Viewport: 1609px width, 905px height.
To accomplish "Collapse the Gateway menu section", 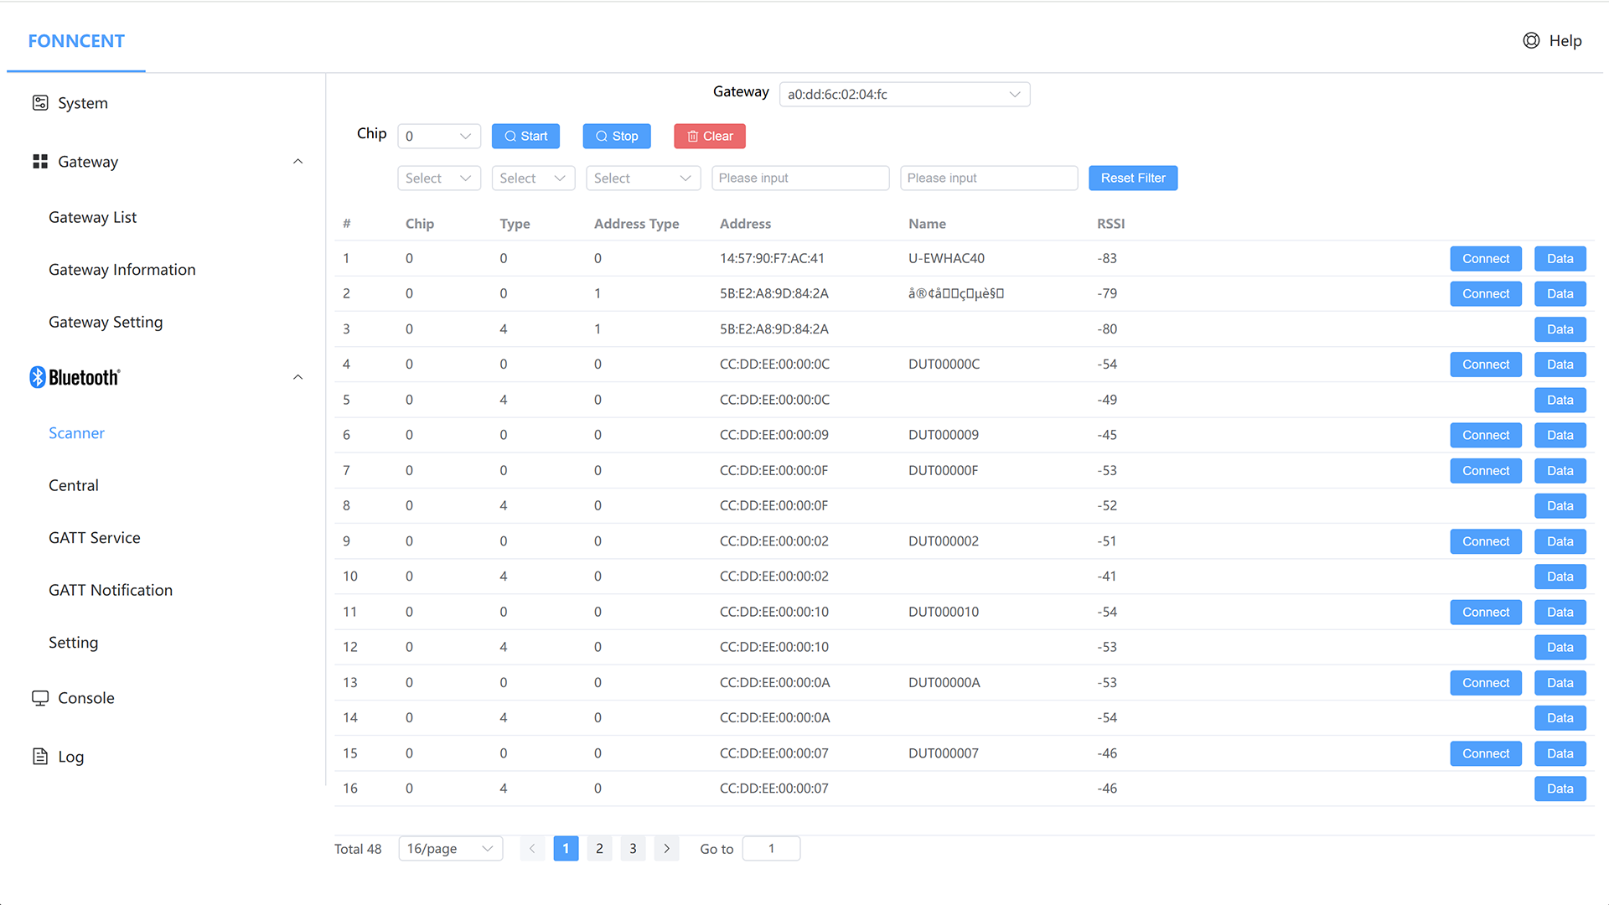I will tap(297, 162).
